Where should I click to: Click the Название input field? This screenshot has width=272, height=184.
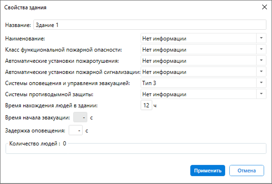pos(150,25)
